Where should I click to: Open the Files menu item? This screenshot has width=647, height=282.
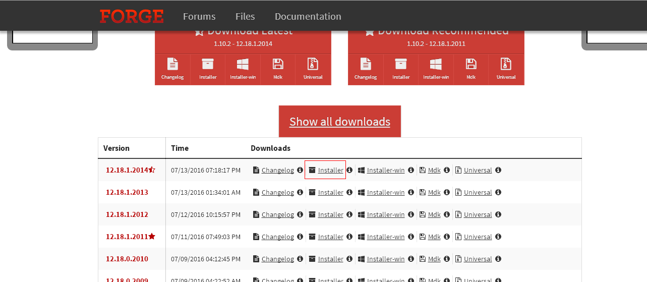(x=245, y=16)
